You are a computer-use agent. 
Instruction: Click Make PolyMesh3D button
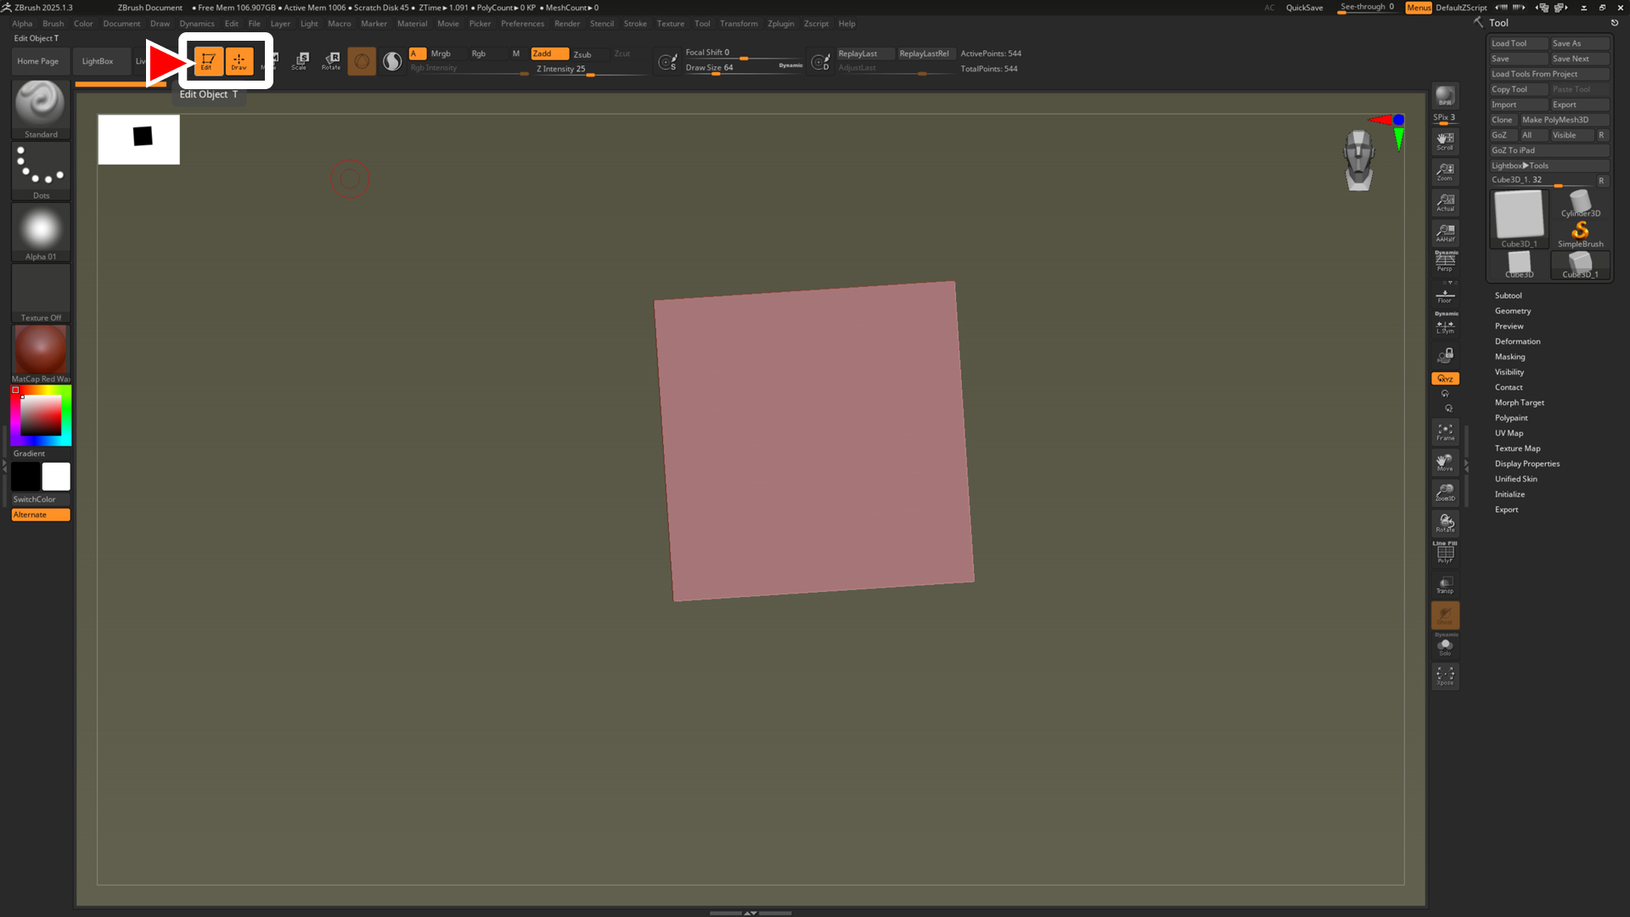coord(1564,120)
